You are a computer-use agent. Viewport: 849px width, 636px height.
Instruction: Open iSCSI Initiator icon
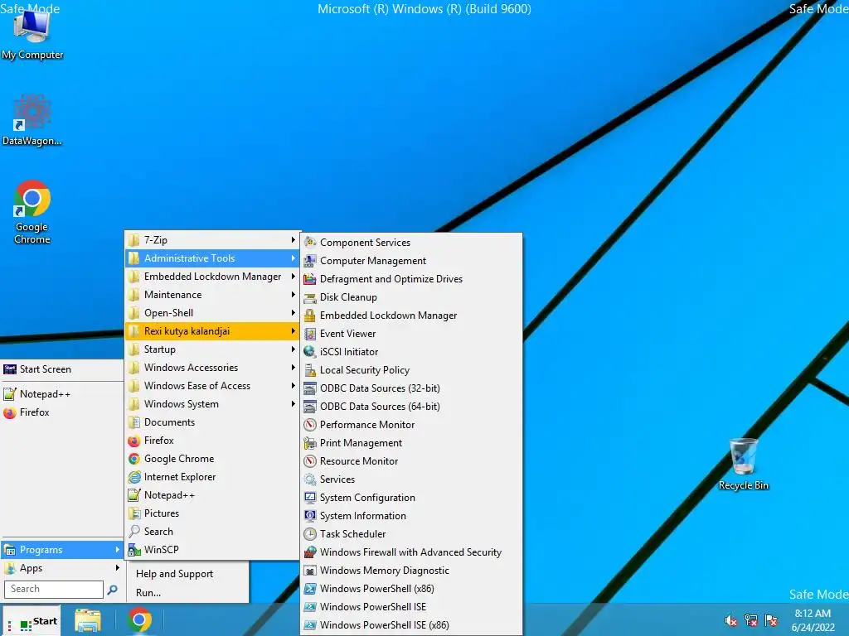310,351
